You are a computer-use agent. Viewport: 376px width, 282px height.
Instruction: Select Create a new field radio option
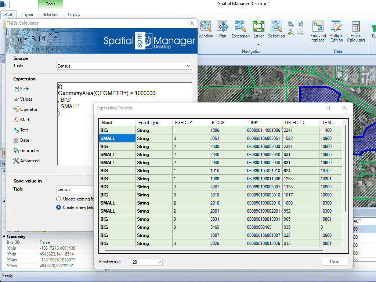[x=58, y=207]
